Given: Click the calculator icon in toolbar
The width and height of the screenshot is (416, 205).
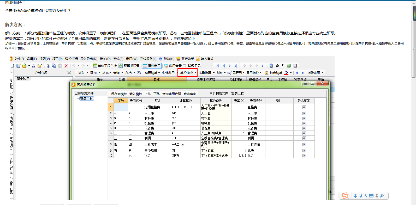Looking at the screenshot, I should coord(271,66).
